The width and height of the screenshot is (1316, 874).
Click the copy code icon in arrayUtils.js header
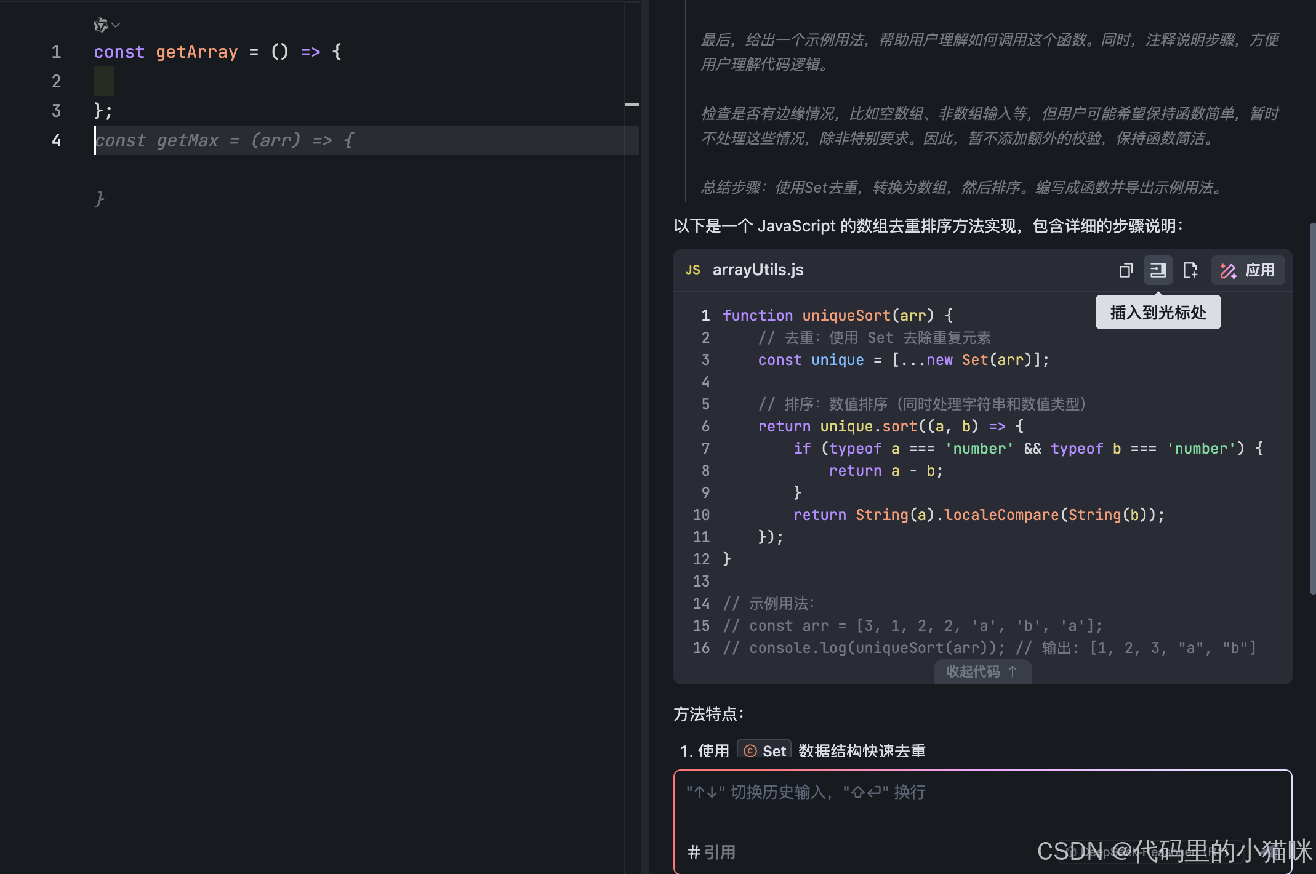[x=1125, y=270]
